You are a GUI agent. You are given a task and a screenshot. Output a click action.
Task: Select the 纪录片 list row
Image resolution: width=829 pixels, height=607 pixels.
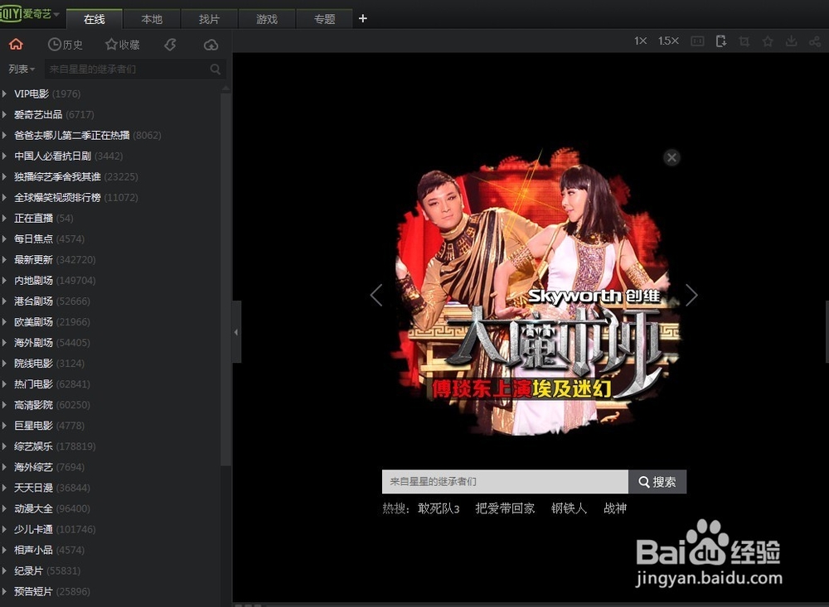pyautogui.click(x=110, y=571)
